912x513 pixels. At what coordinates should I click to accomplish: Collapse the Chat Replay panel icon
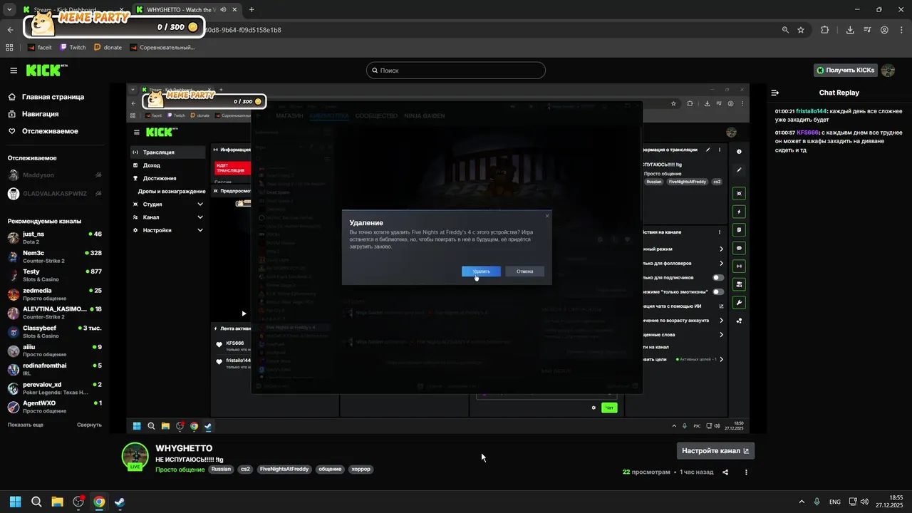775,93
